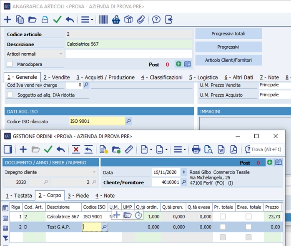Expand the Impegno cliente document type dropdown

pyautogui.click(x=94, y=172)
